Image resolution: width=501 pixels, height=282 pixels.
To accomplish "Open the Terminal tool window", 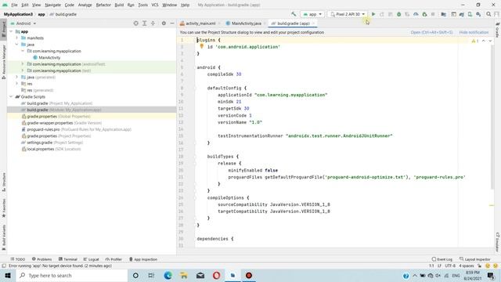I will 68,259.
